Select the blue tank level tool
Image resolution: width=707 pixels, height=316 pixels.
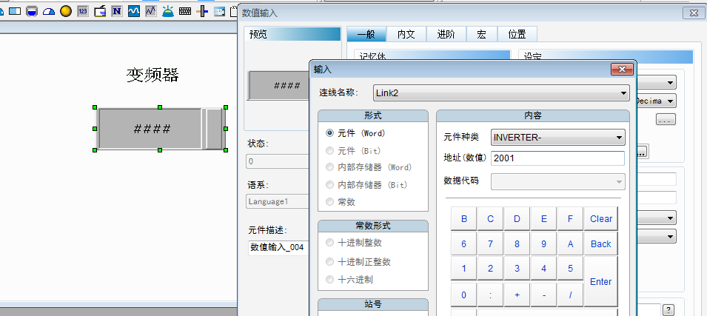tap(32, 11)
